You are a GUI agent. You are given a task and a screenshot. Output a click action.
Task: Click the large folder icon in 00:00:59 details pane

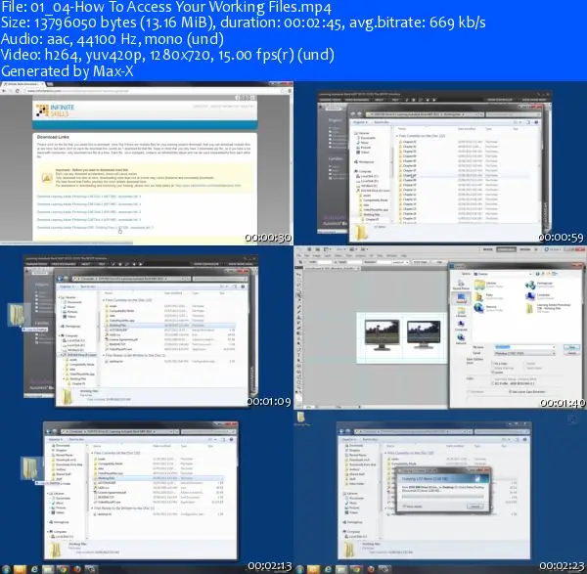click(x=361, y=232)
